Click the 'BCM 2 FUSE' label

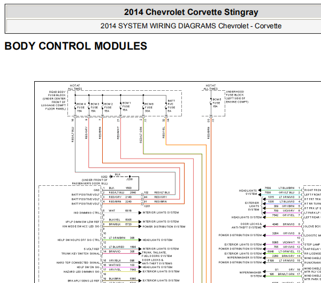click(108, 107)
